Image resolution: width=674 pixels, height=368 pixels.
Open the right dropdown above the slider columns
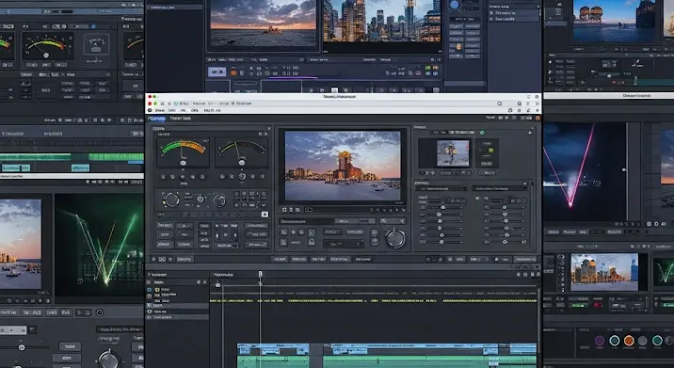499,188
